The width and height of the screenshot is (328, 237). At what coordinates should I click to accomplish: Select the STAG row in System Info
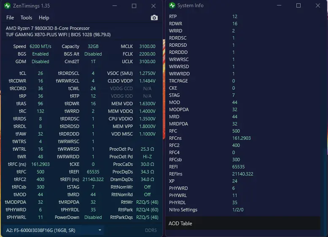[243, 95]
